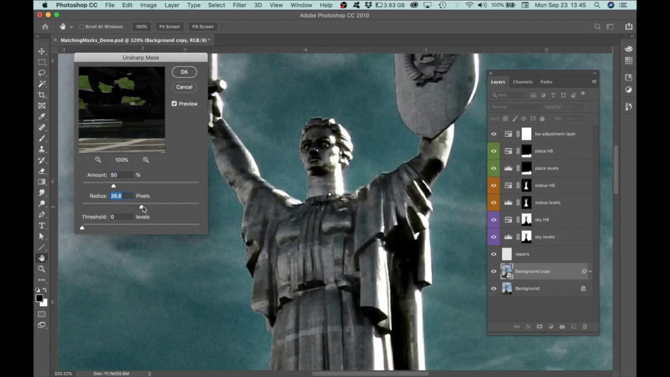670x377 pixels.
Task: Toggle visibility of the Background layer
Action: click(494, 289)
